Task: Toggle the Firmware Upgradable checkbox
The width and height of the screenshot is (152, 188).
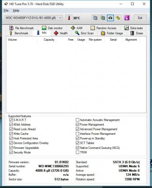Action: point(11,148)
